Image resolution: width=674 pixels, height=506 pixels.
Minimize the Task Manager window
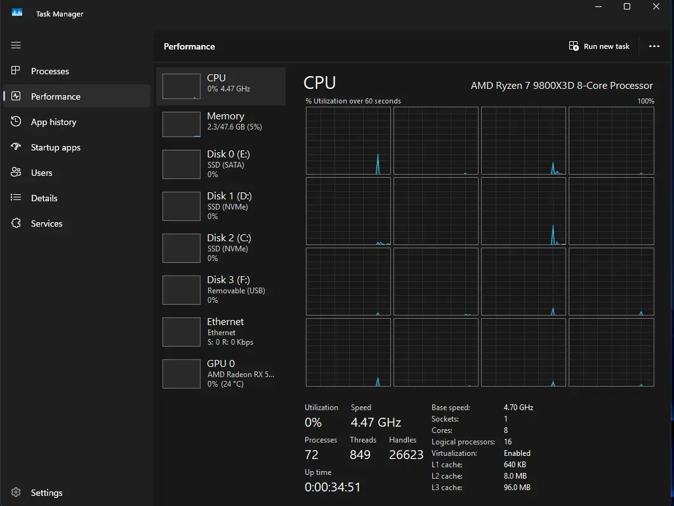(x=598, y=6)
